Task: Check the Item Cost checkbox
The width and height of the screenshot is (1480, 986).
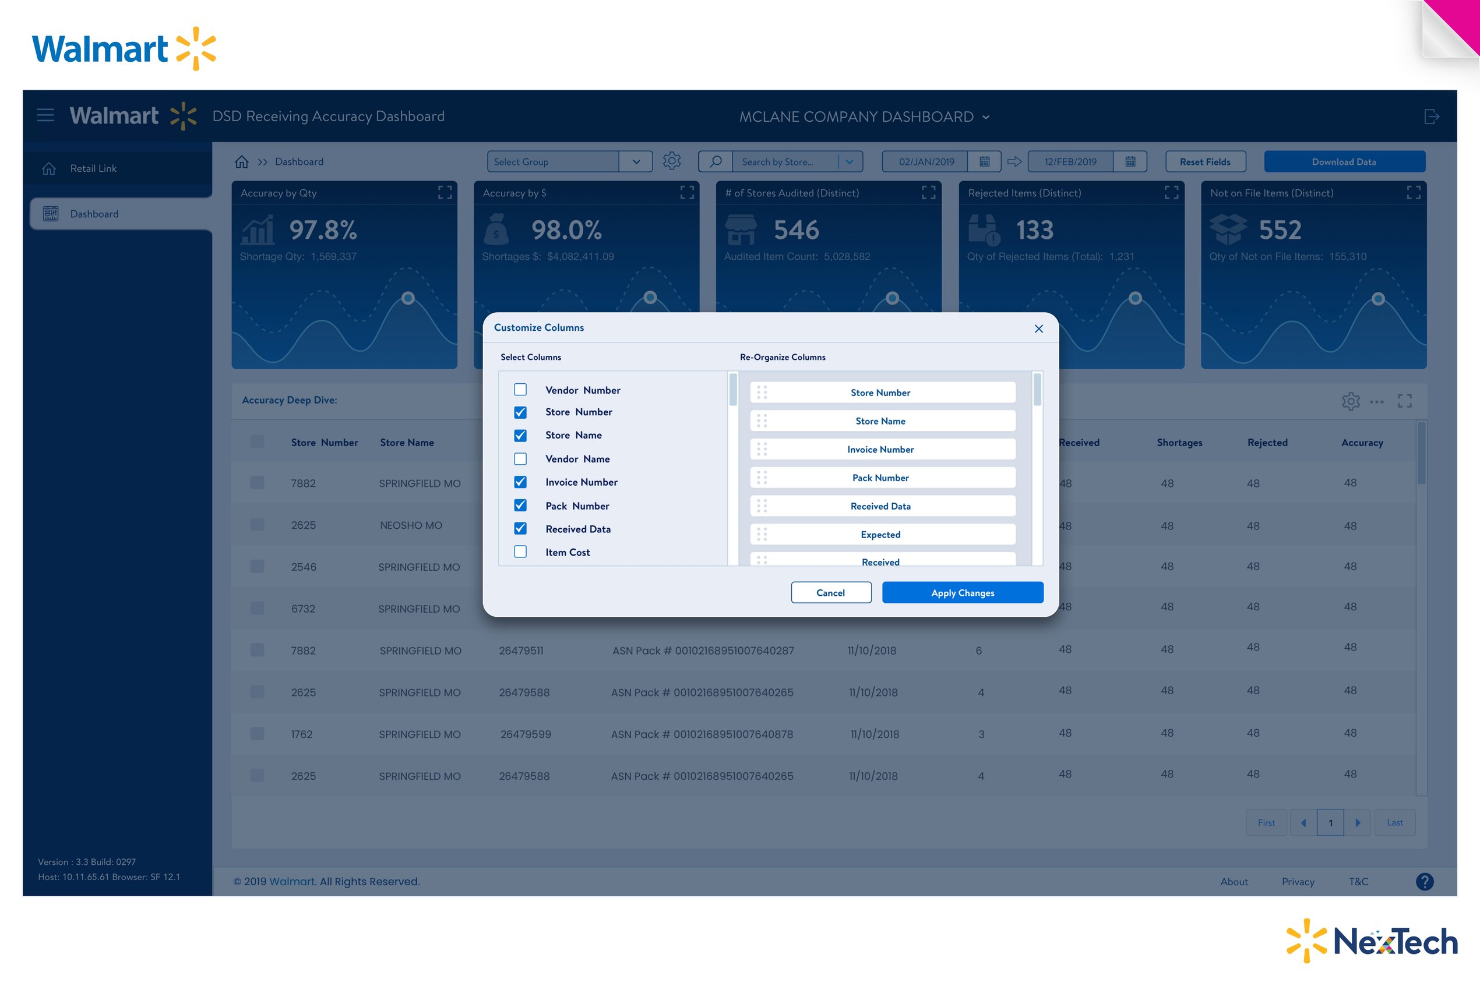Action: [520, 552]
